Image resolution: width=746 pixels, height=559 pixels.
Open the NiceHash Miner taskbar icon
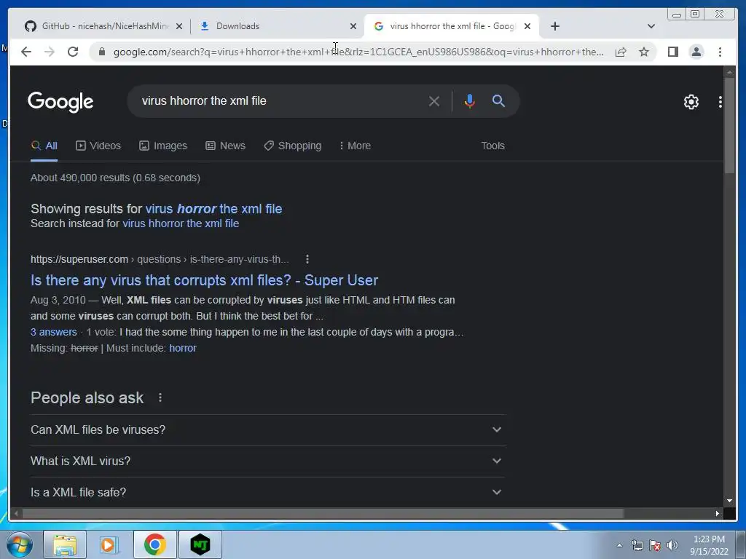[200, 544]
